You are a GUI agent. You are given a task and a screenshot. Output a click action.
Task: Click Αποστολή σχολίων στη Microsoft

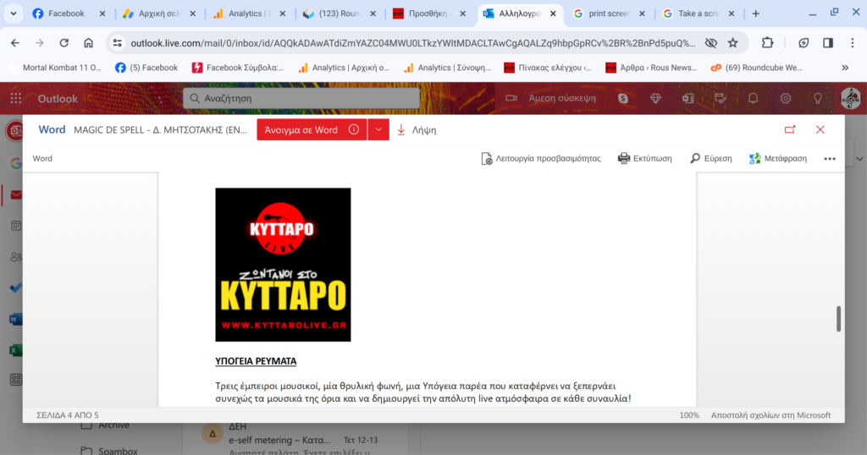(x=770, y=415)
